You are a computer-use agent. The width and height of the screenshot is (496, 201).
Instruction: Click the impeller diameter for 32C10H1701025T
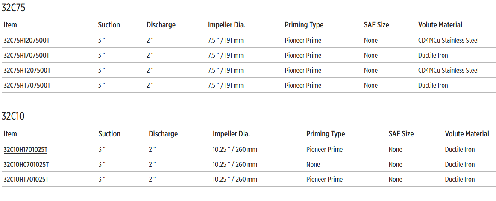click(235, 150)
